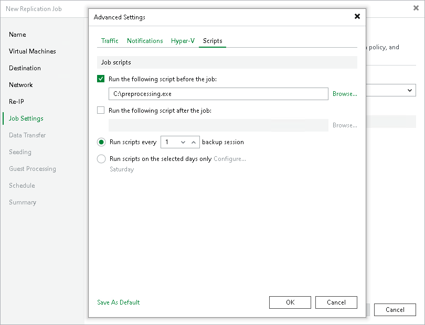Select the Hyper-V tab
The image size is (425, 325).
click(x=183, y=41)
